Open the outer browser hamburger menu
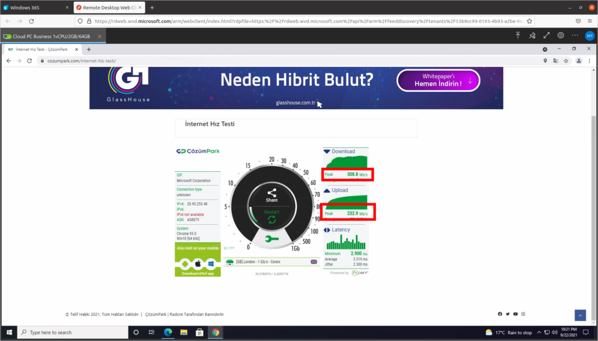This screenshot has height=341, width=598. [590, 21]
